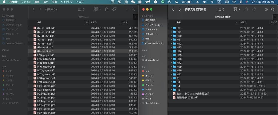278x115 pixels.
Task: Open Wi-Fi status in menu bar
Action: pos(234,2)
